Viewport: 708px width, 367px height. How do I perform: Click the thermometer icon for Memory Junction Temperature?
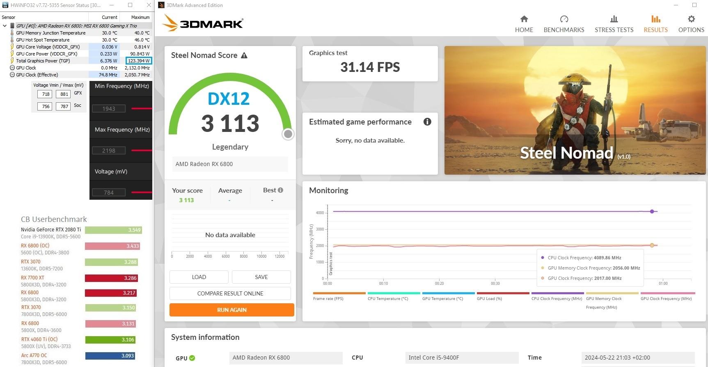click(12, 33)
